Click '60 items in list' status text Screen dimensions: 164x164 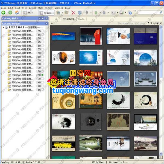click(x=118, y=162)
